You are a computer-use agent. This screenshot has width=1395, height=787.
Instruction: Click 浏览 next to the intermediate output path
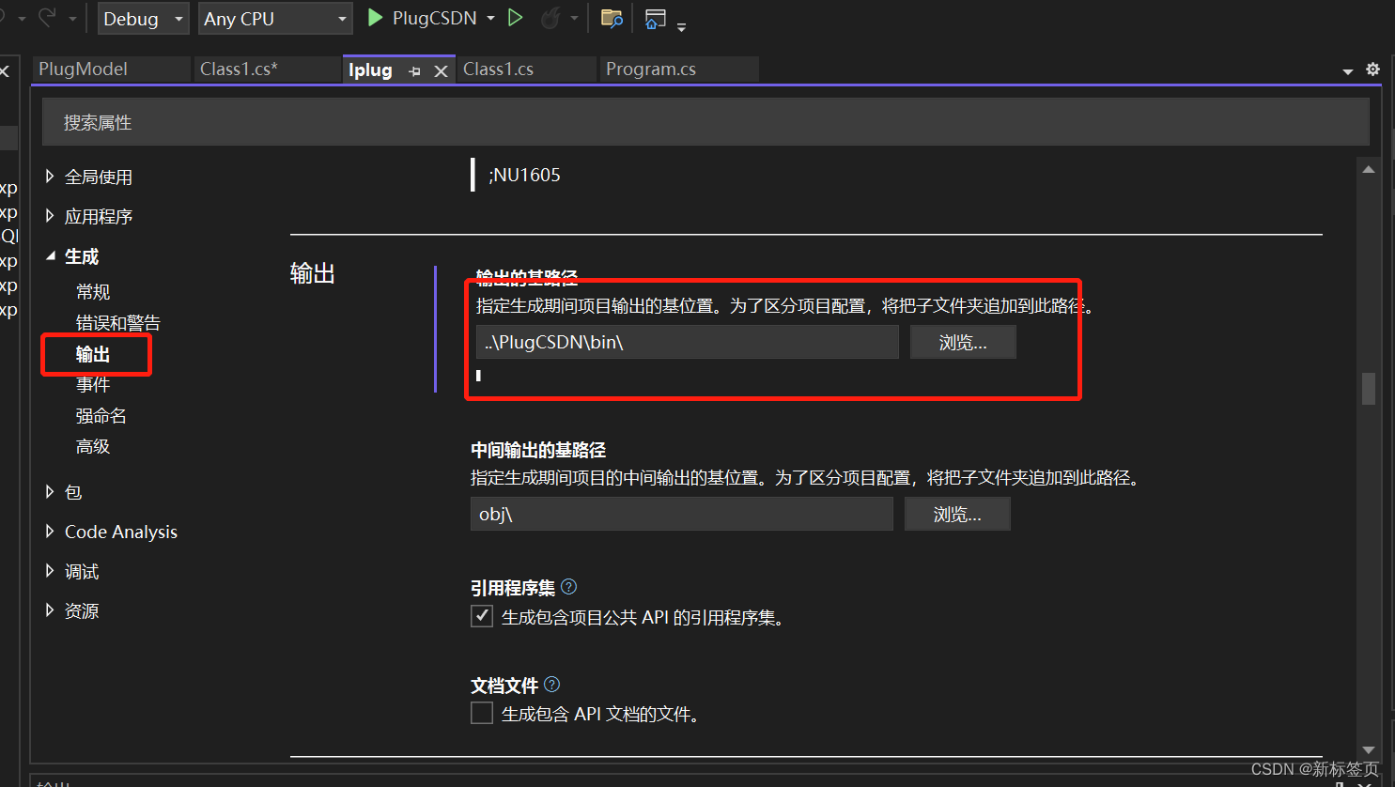coord(956,514)
